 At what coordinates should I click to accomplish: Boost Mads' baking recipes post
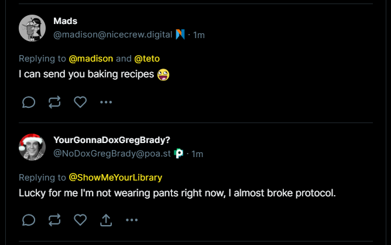[x=54, y=102]
